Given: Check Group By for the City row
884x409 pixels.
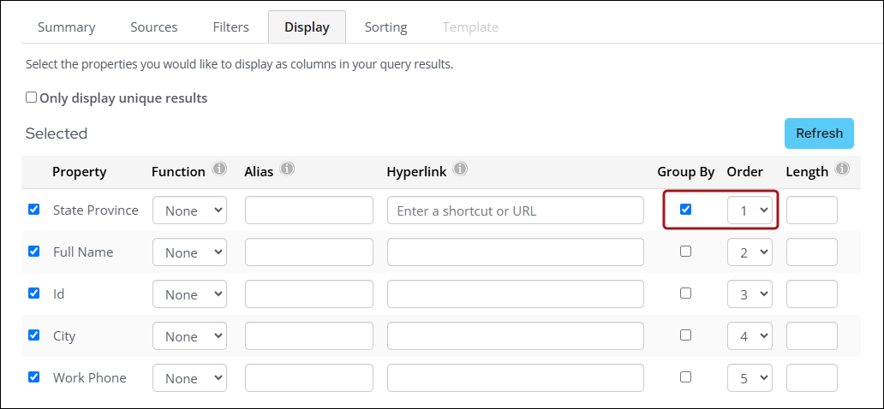Looking at the screenshot, I should point(685,335).
